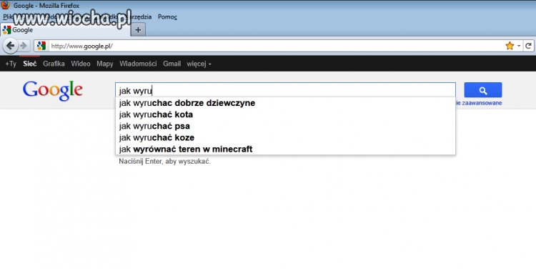
Task: Bookmark page with the star icon
Action: point(510,46)
